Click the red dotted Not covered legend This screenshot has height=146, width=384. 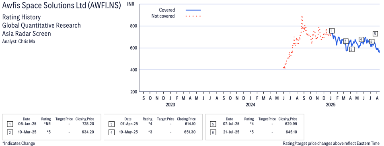point(193,16)
